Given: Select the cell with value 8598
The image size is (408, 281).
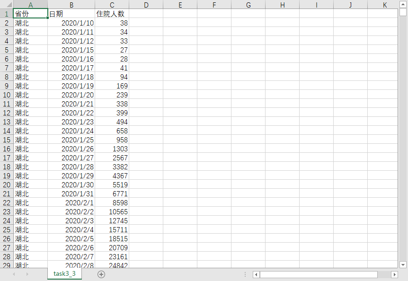Looking at the screenshot, I should pos(112,202).
